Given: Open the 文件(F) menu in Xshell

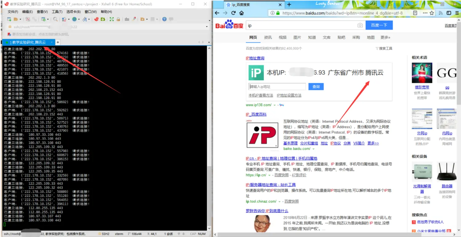Looking at the screenshot, I should (x=13, y=12).
